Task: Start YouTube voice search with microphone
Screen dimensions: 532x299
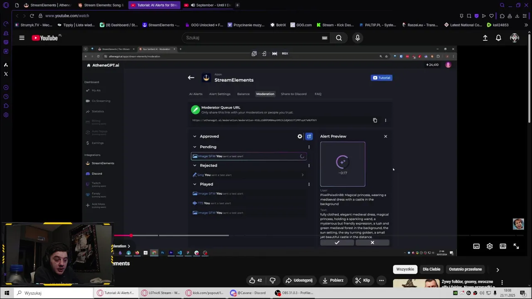Action: click(357, 38)
